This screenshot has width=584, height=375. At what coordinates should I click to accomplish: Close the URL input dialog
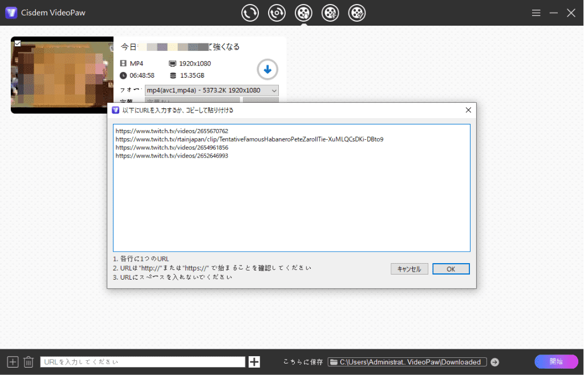pyautogui.click(x=468, y=110)
